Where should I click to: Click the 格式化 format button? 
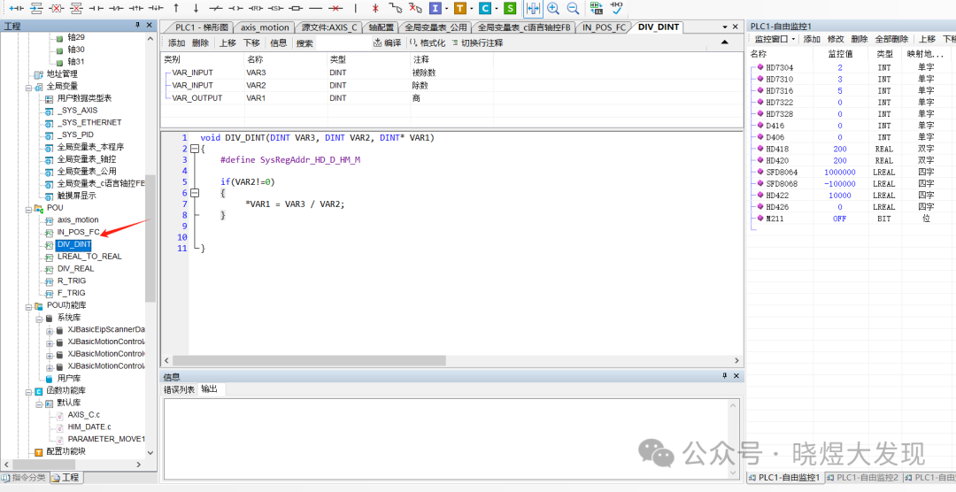(427, 43)
